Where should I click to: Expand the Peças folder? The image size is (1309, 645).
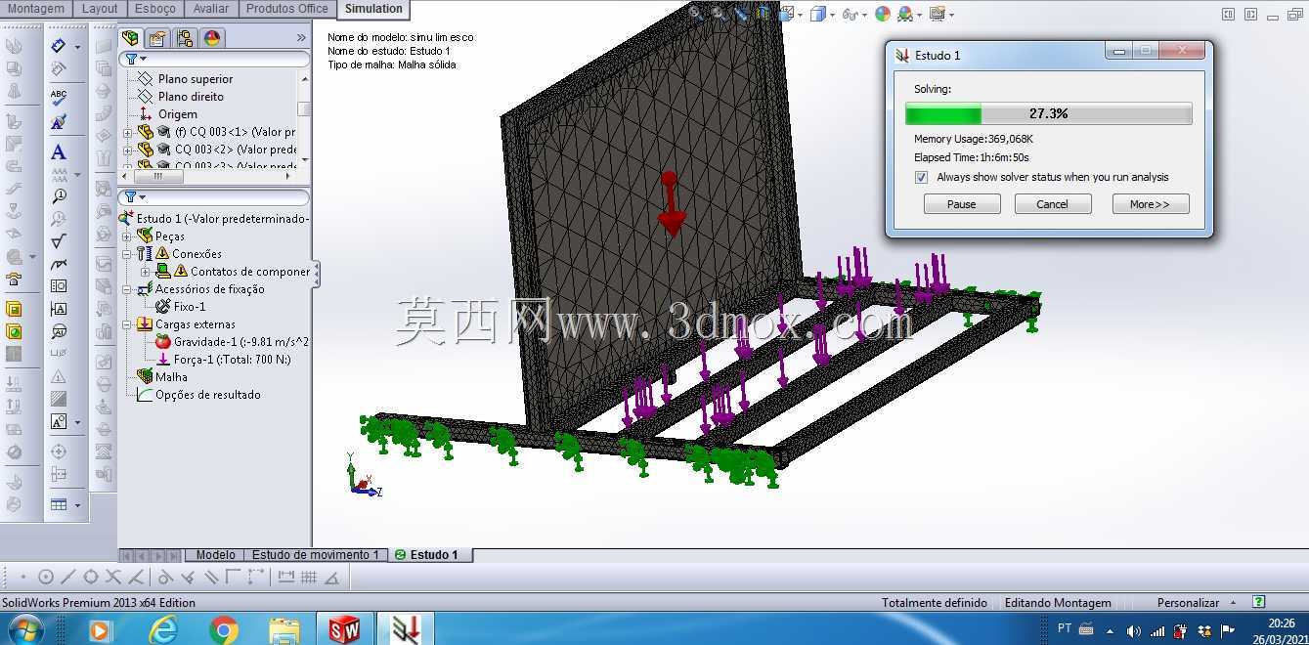coord(126,236)
